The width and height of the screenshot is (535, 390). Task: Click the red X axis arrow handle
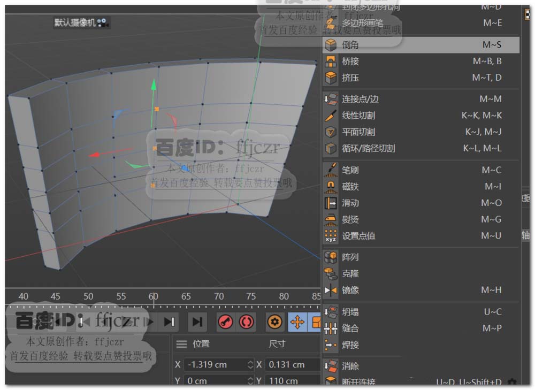(x=94, y=155)
